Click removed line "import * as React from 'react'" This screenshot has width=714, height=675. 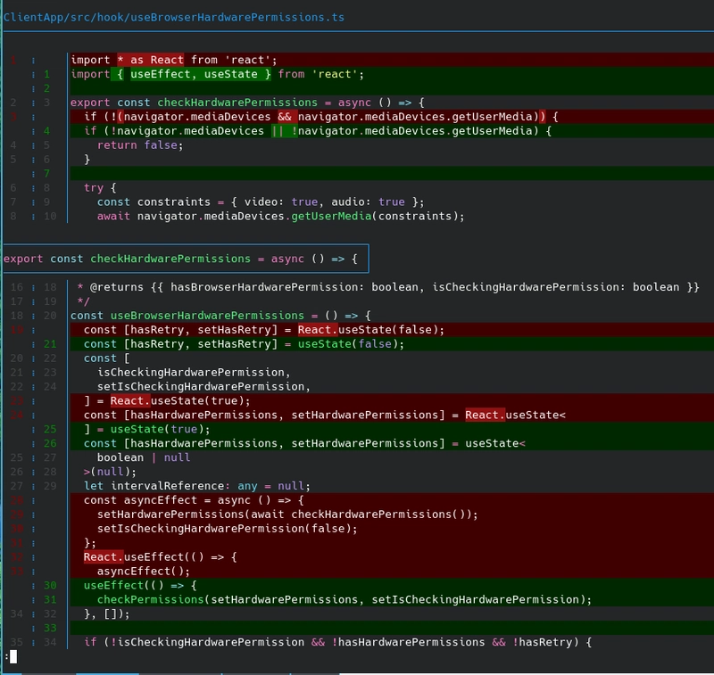point(186,60)
